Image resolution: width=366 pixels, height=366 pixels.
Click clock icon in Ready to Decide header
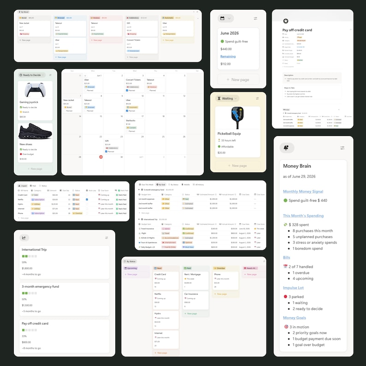(21, 75)
